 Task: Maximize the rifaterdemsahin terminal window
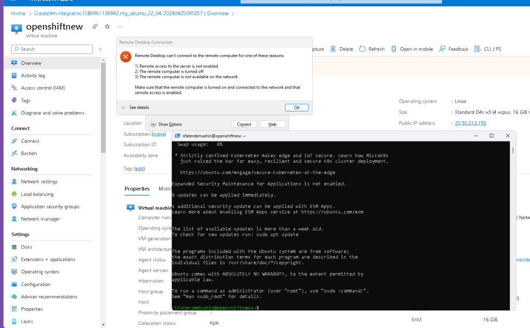[x=492, y=136]
